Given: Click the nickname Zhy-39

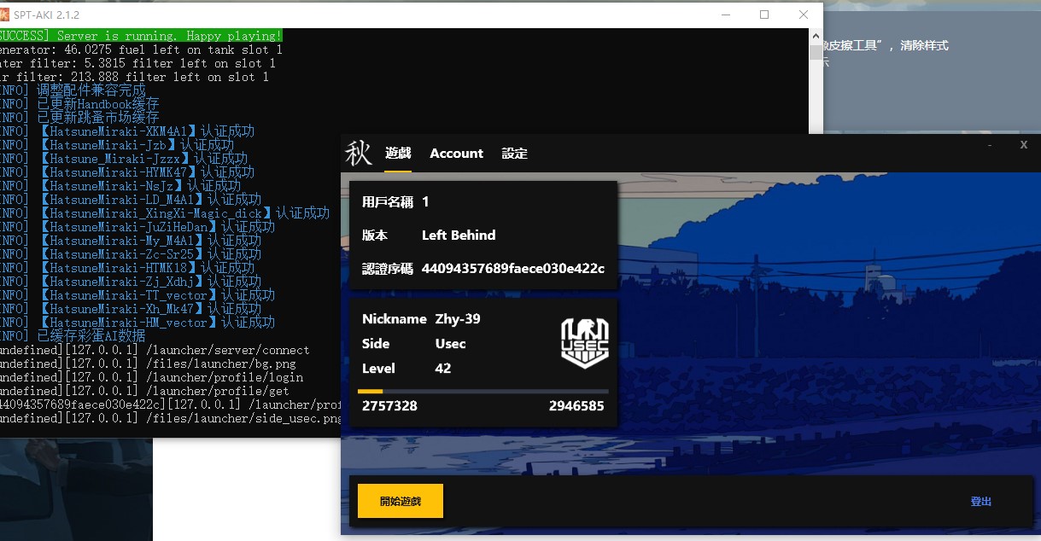Looking at the screenshot, I should point(458,319).
